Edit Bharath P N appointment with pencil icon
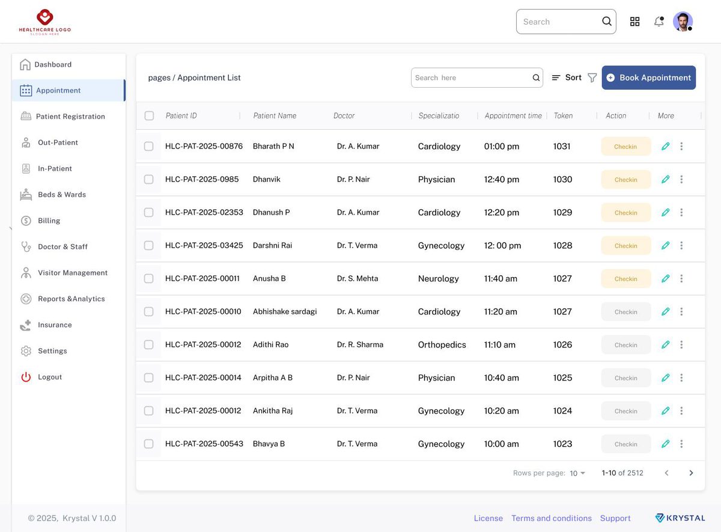 [x=665, y=146]
